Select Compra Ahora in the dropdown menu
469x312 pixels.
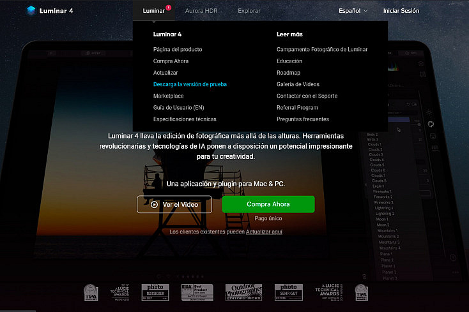[x=171, y=61]
